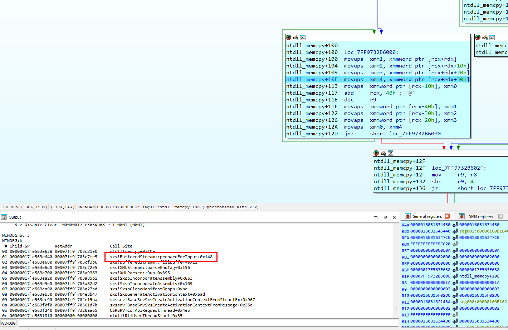Click Output window icon in panel header
The height and width of the screenshot is (330, 508).
click(x=4, y=217)
